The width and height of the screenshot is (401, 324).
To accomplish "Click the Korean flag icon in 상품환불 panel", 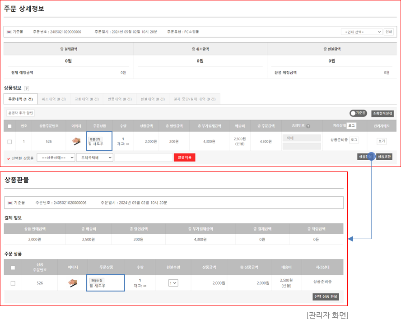I will pos(10,203).
